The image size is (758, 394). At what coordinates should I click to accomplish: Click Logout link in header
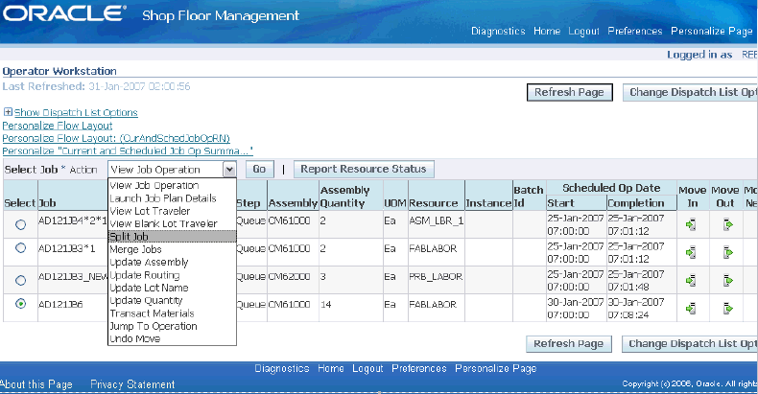(584, 31)
